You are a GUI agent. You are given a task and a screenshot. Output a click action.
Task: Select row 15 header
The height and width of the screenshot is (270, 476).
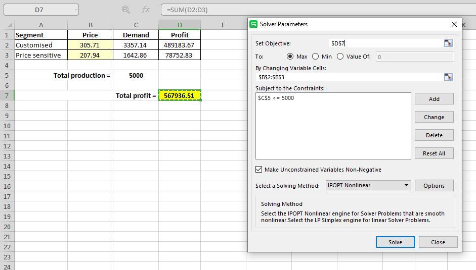[x=7, y=176]
